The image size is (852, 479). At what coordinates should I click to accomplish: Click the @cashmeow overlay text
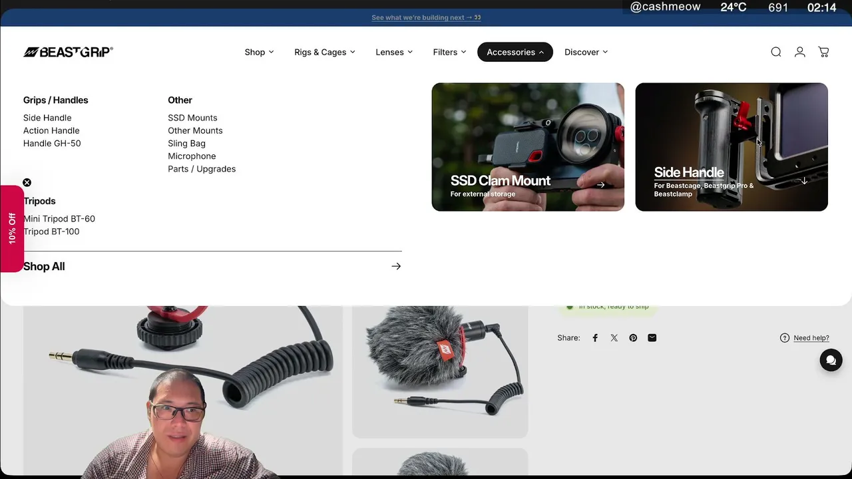click(x=665, y=7)
